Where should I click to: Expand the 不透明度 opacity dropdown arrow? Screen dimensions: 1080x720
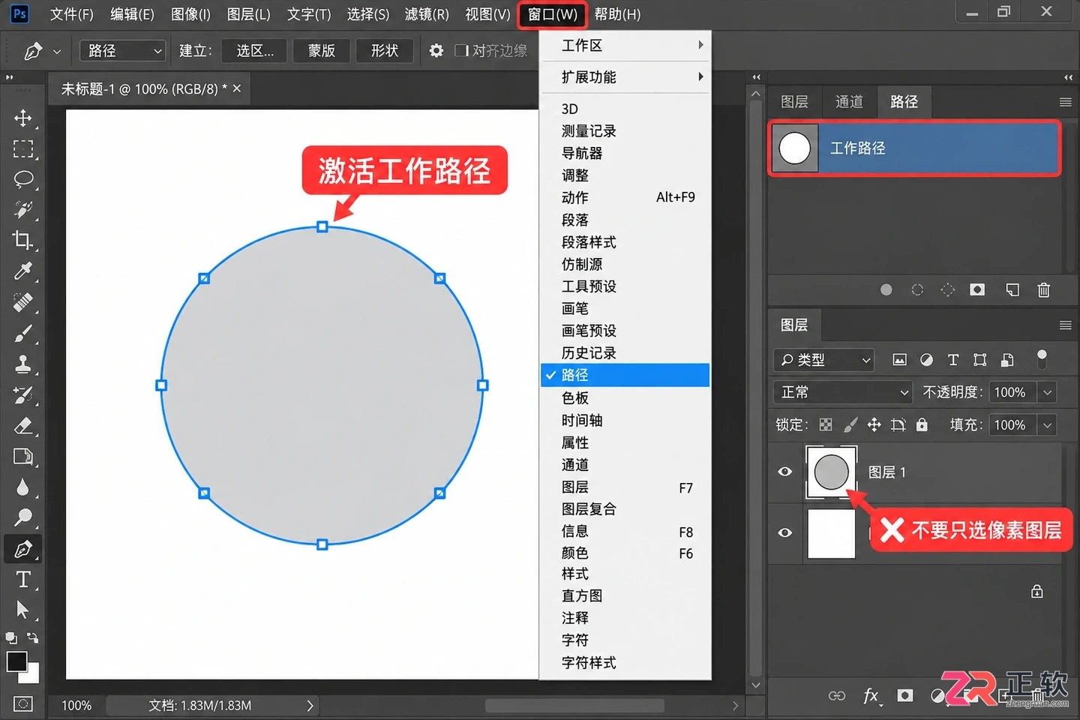tap(1048, 392)
